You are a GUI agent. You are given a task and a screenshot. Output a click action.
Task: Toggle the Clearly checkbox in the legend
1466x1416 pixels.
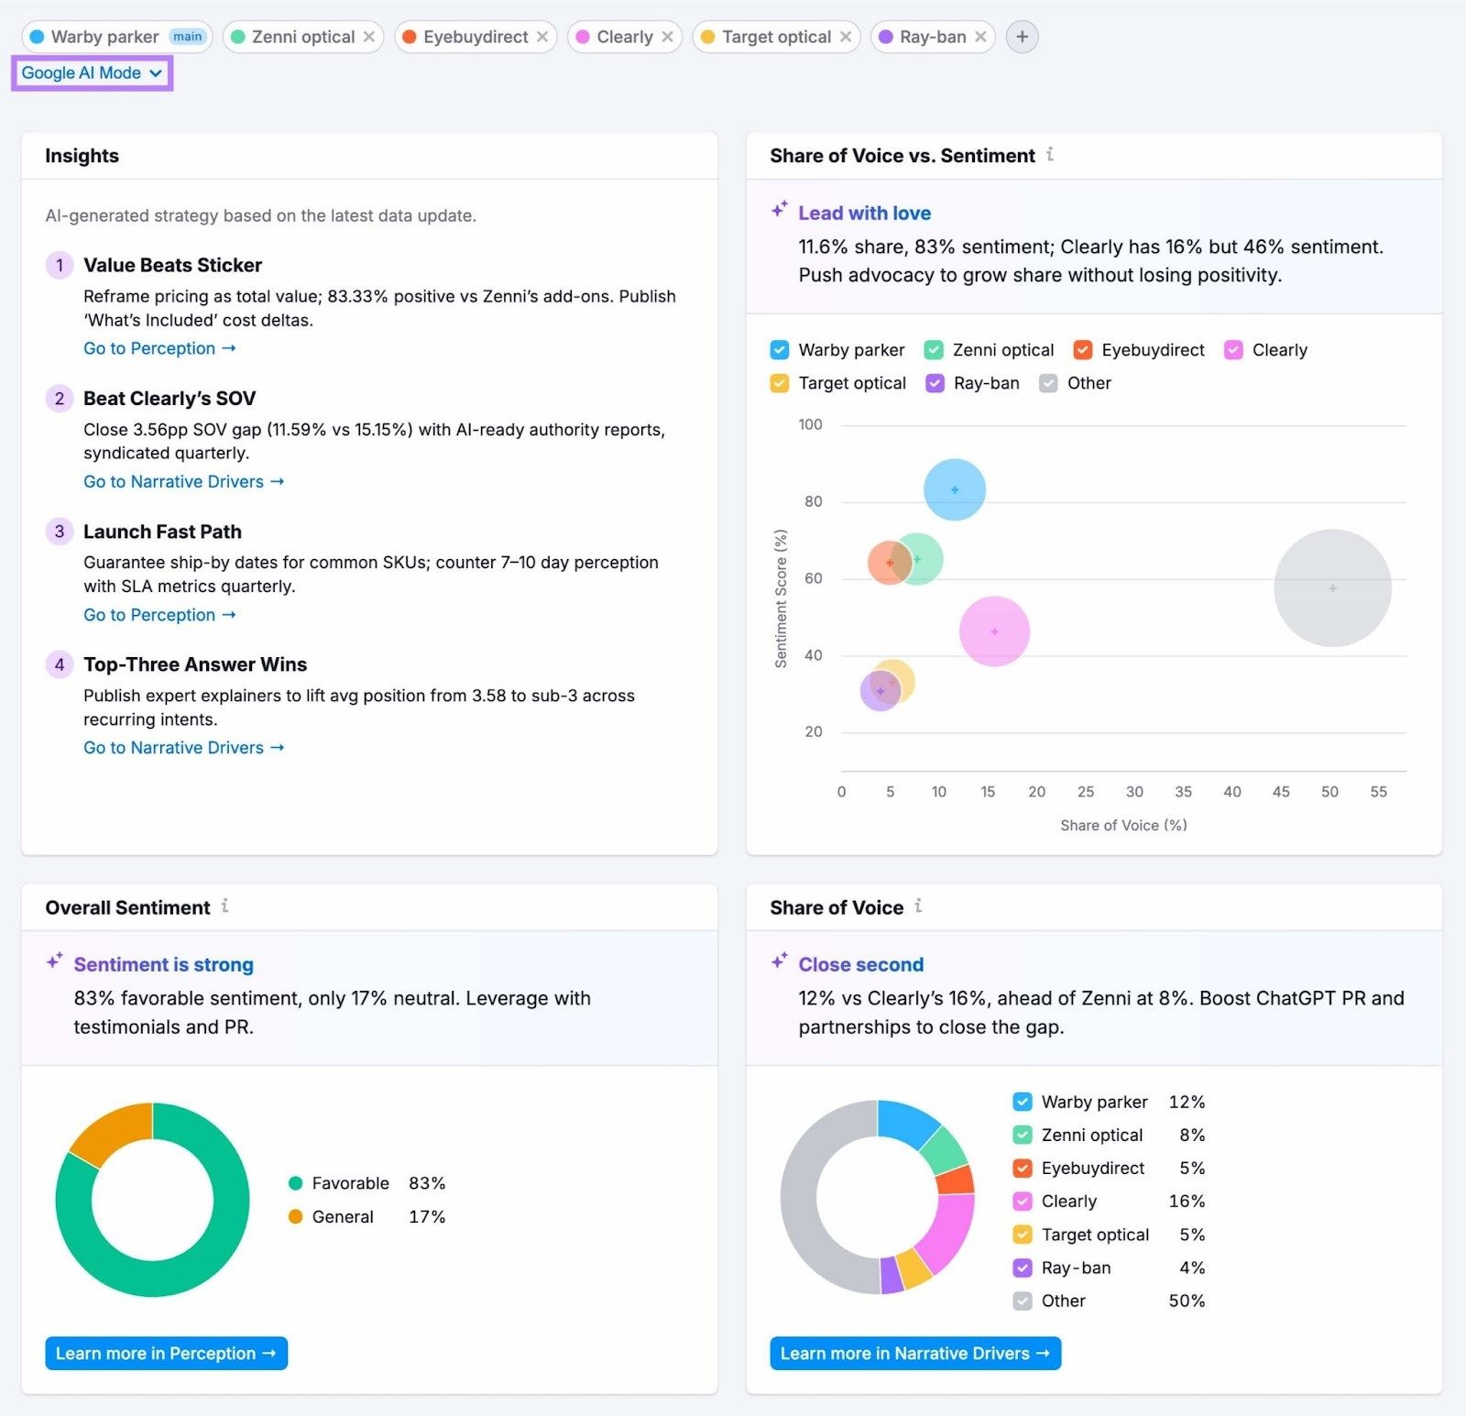[1233, 350]
